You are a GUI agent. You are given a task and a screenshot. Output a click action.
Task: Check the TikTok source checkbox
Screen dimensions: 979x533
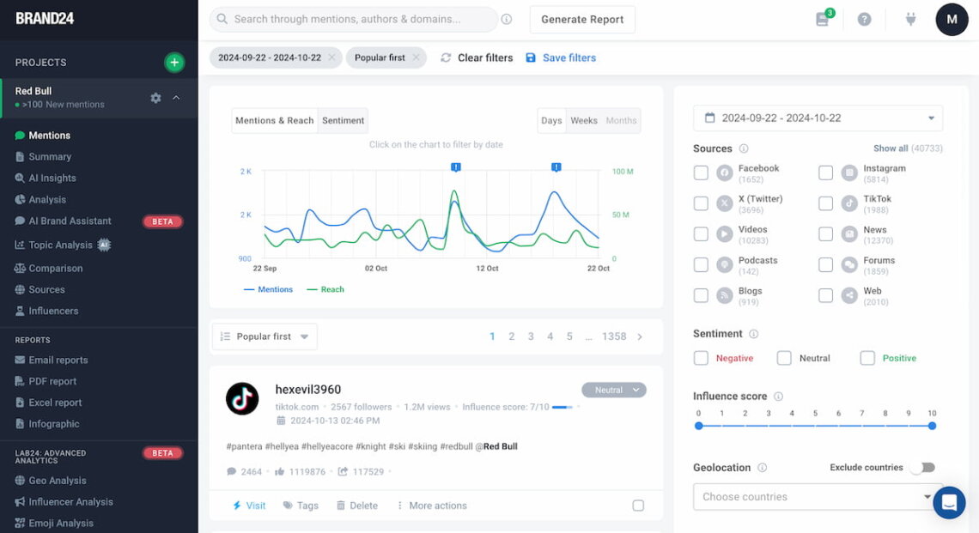pos(825,203)
